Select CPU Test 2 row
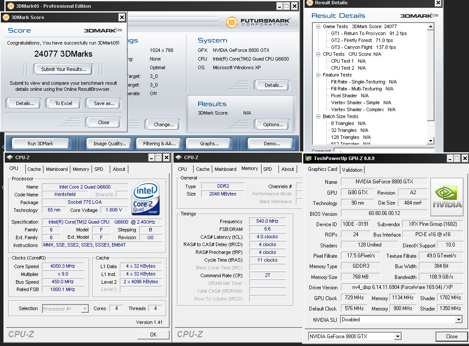This screenshot has width=469, height=346. tap(348, 68)
